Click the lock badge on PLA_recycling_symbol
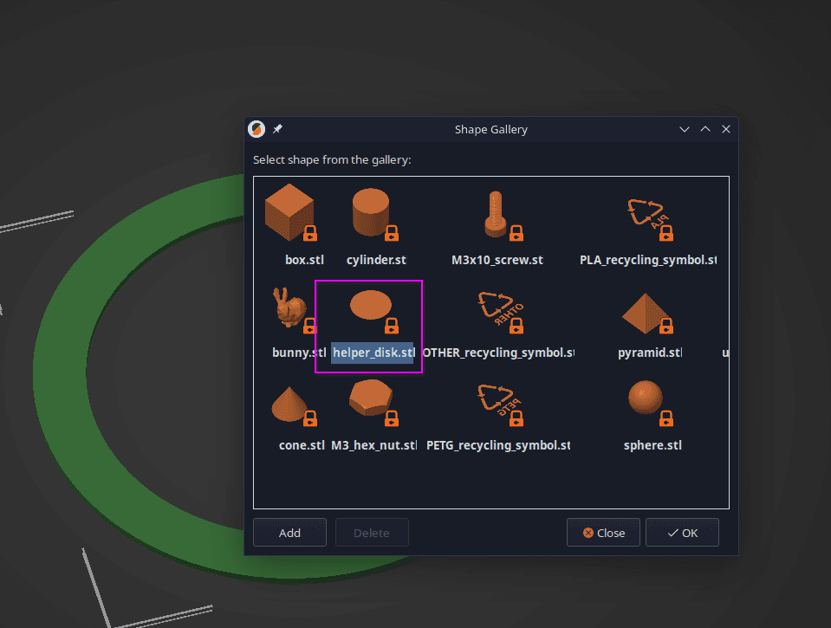 click(666, 233)
